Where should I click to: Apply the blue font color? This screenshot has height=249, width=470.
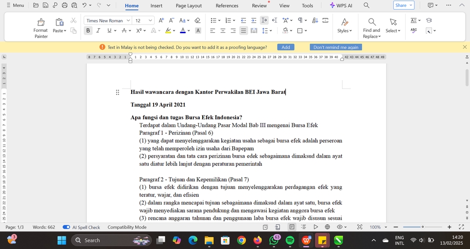point(183,30)
